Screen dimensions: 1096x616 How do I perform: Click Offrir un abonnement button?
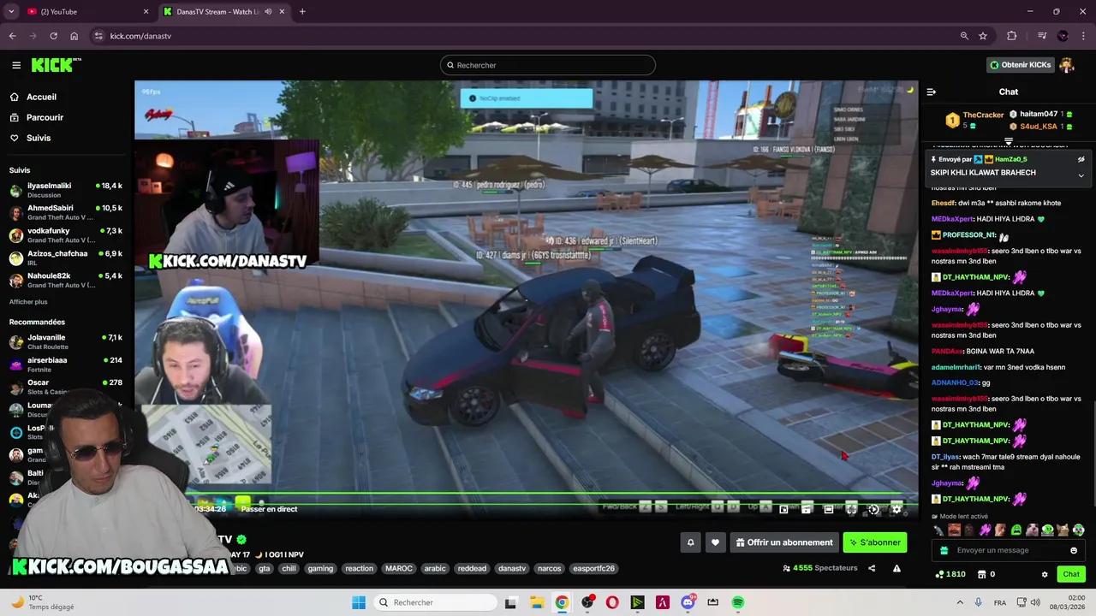click(x=783, y=542)
